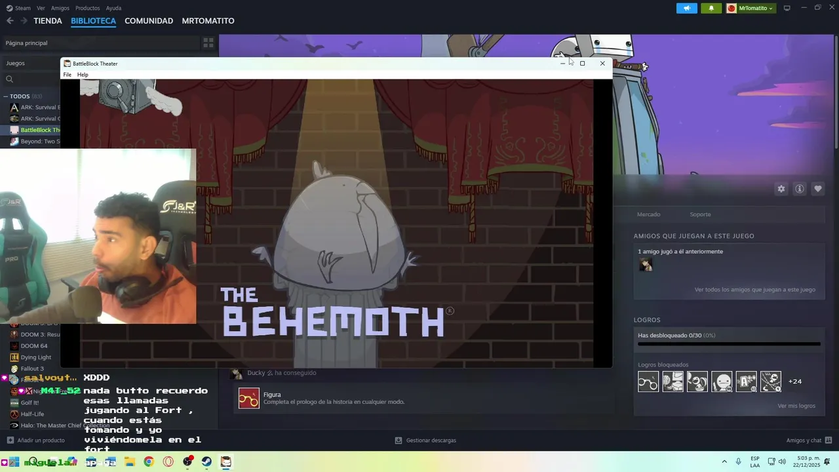The image size is (839, 472).
Task: Open fourth locked achievement icon
Action: [722, 382]
